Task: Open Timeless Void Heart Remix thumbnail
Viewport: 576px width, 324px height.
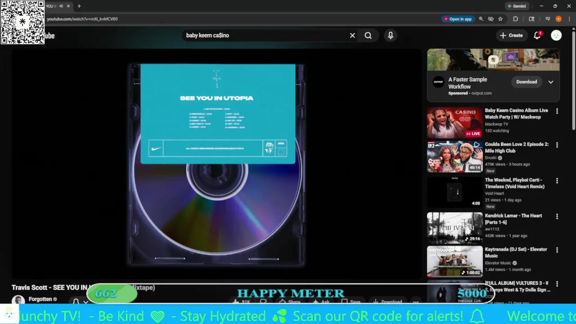Action: (454, 192)
